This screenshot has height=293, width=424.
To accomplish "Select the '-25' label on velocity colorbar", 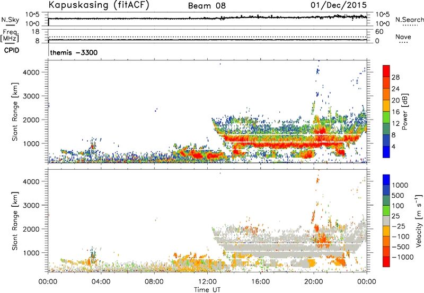I will (399, 226).
